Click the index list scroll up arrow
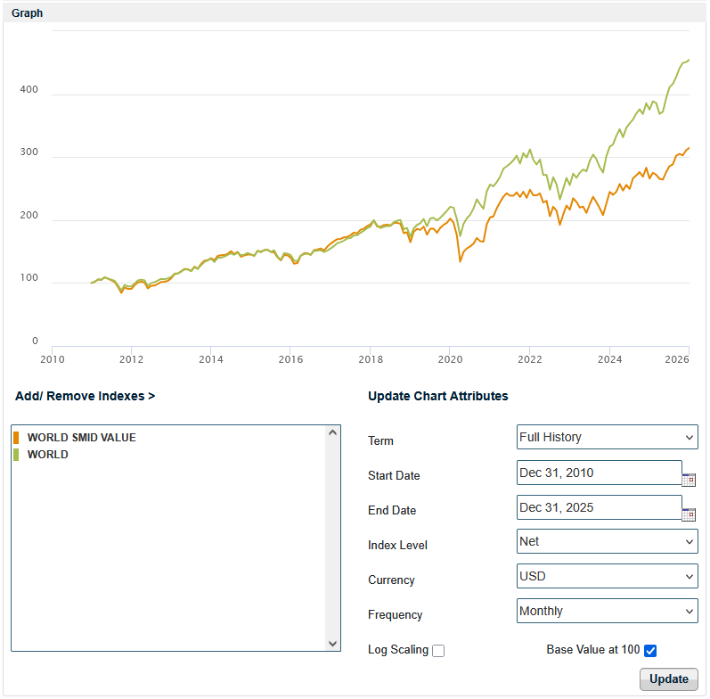This screenshot has width=710, height=699. [333, 432]
